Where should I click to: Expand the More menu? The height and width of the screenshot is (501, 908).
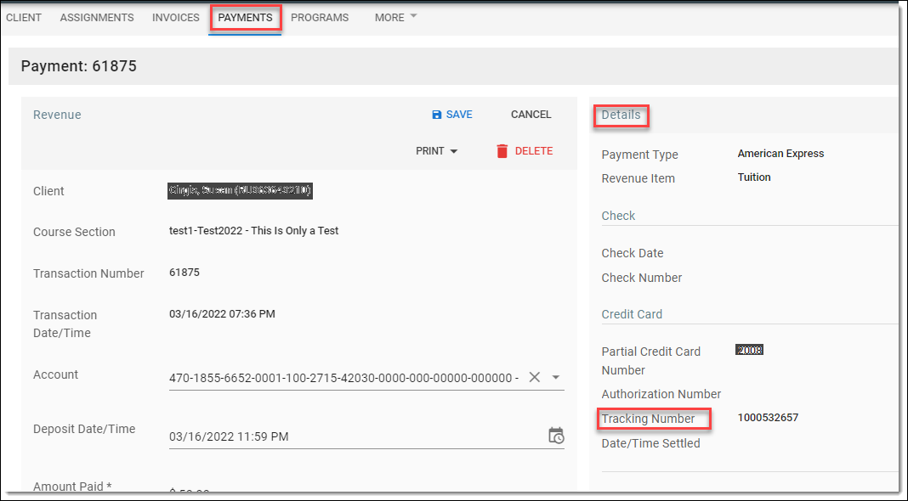pos(396,17)
